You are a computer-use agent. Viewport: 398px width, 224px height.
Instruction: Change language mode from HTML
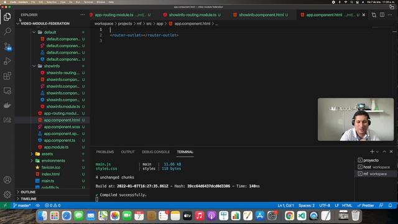click(x=347, y=205)
